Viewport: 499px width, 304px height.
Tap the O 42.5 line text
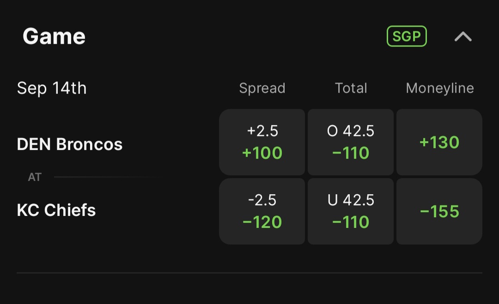click(351, 131)
